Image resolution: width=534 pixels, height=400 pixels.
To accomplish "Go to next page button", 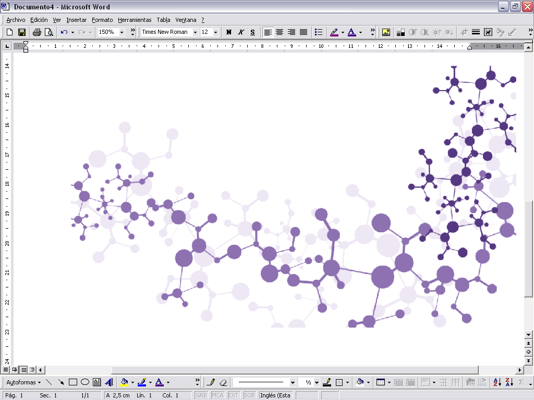I will tap(528, 360).
